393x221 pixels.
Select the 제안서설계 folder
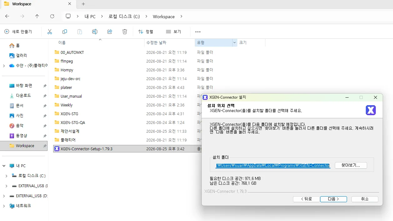[x=70, y=131]
